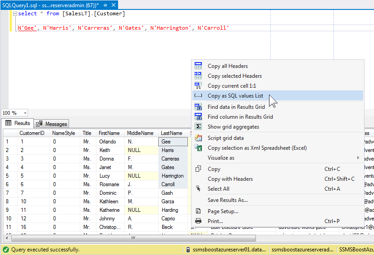Click the N'Harris' text in query editor
The width and height of the screenshot is (374, 255).
(x=57, y=28)
